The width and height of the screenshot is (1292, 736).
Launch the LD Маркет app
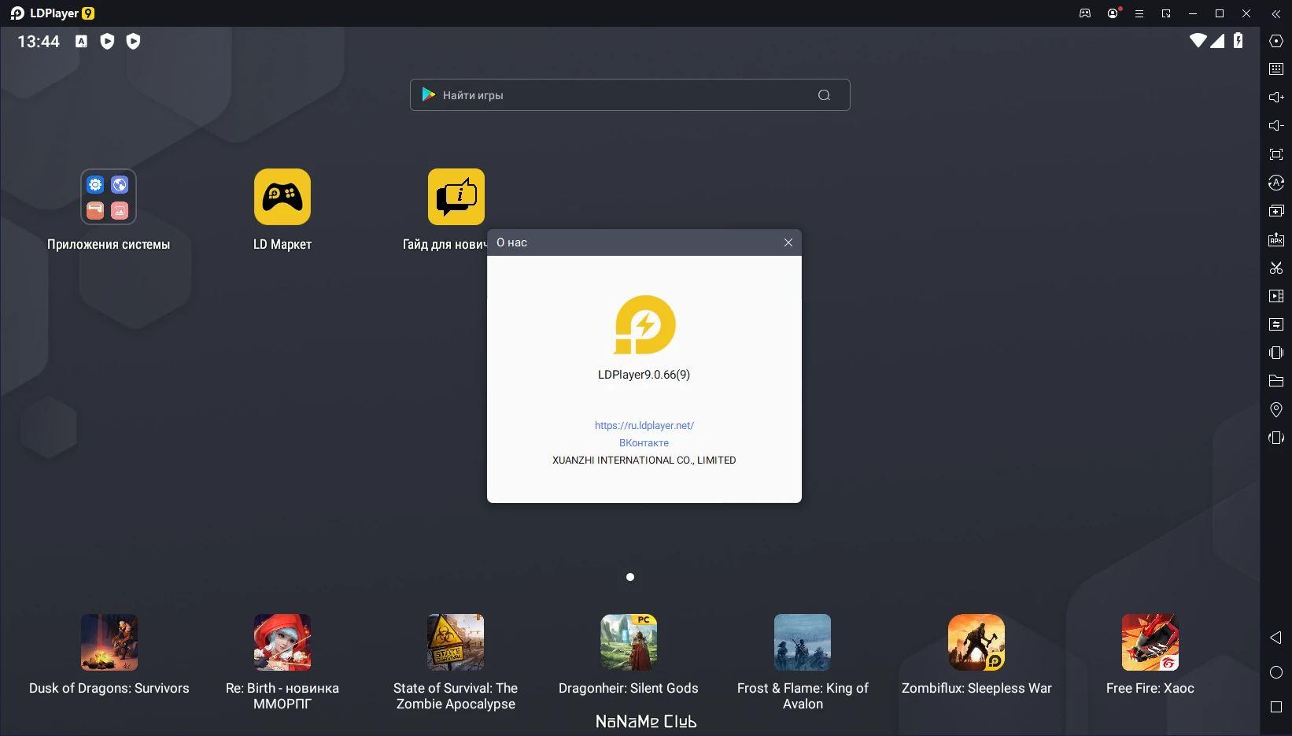tap(282, 197)
